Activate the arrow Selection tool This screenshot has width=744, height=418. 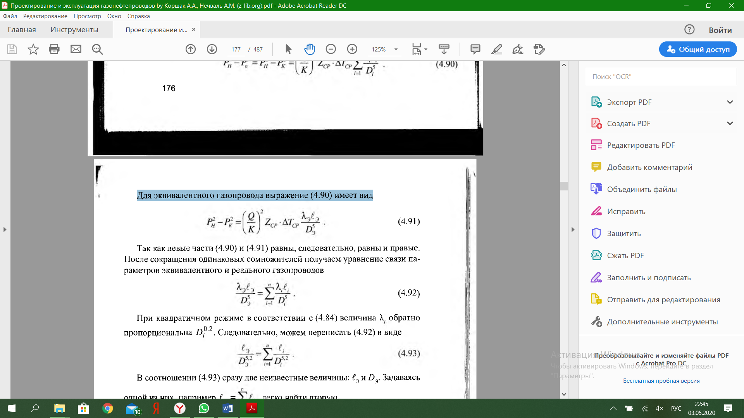pos(288,49)
